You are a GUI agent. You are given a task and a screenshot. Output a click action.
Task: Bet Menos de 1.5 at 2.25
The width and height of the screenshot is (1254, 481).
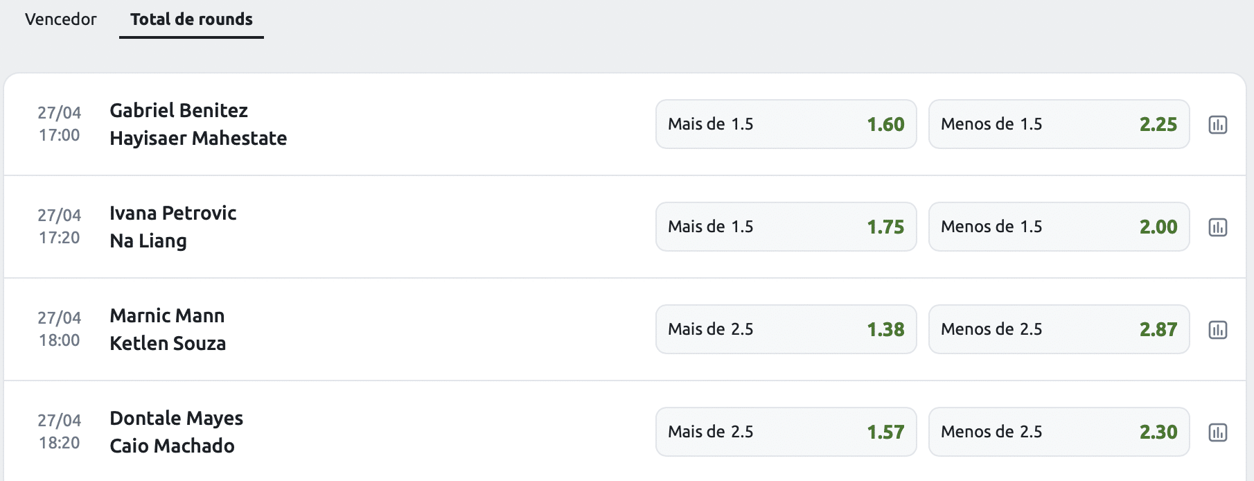click(x=1059, y=124)
